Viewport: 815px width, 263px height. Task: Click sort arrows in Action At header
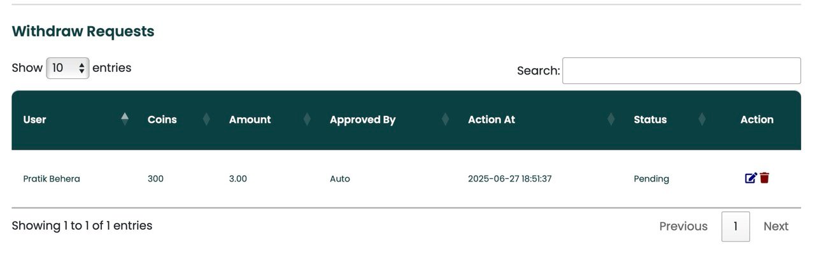coord(611,120)
